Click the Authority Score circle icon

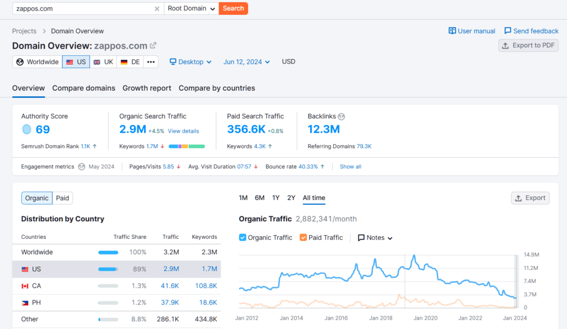[27, 129]
